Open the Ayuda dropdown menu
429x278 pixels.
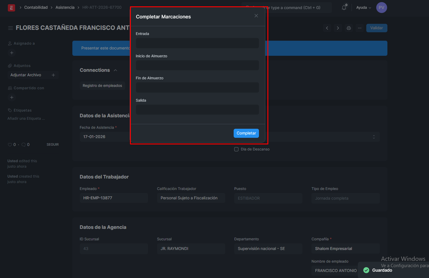pos(364,8)
